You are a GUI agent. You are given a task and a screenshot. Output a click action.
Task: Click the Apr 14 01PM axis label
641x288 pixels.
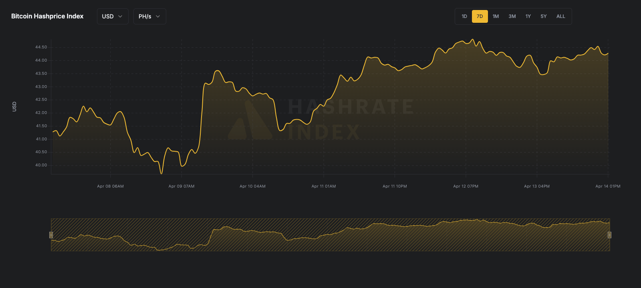(x=608, y=186)
